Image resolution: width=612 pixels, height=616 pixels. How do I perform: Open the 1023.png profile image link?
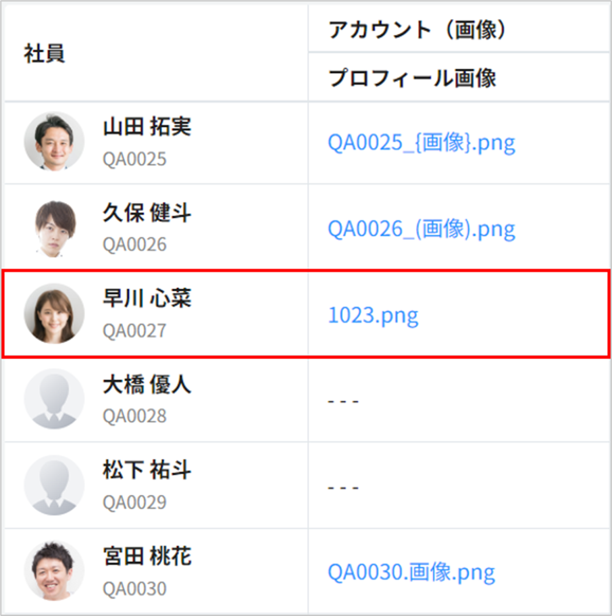point(373,315)
